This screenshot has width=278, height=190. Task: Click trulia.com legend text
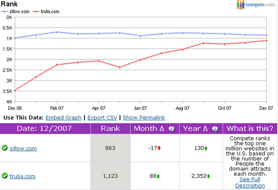[x=50, y=11]
